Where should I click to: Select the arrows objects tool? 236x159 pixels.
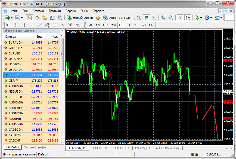(x=78, y=25)
